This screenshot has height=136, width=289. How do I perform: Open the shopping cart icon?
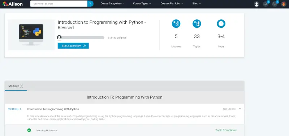tap(275, 4)
